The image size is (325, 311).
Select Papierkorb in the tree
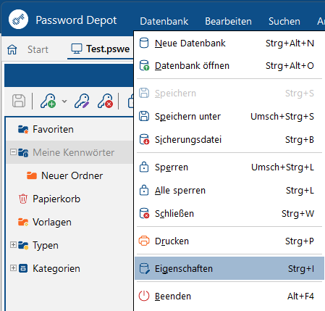(x=56, y=199)
